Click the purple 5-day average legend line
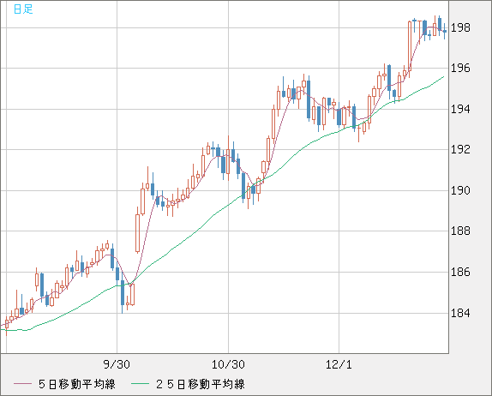492x396 pixels. click(22, 384)
